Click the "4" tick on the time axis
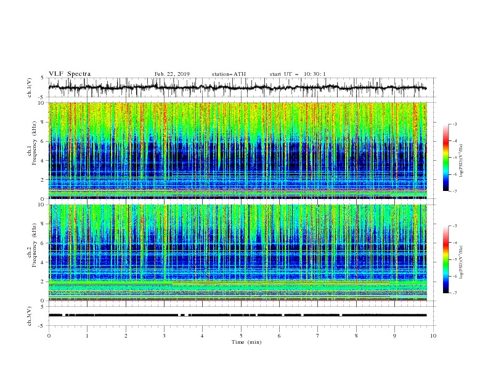The height and width of the screenshot is (377, 488). (202, 336)
